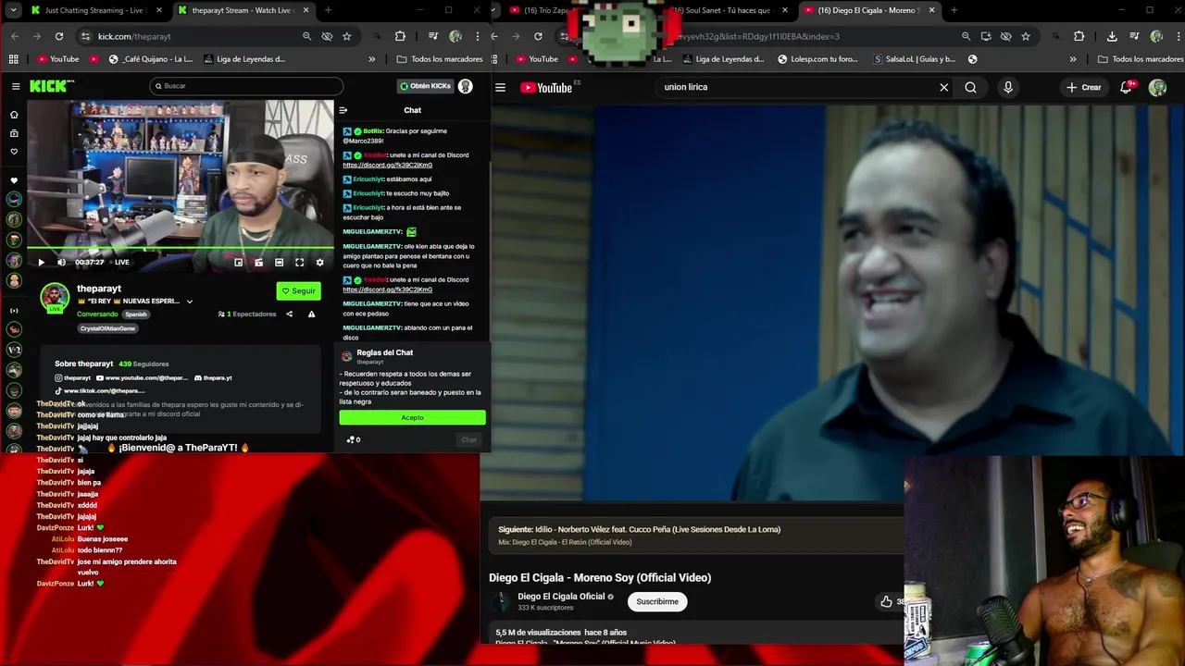
Task: Open apps grid in left bookmarks bar
Action: pos(13,59)
